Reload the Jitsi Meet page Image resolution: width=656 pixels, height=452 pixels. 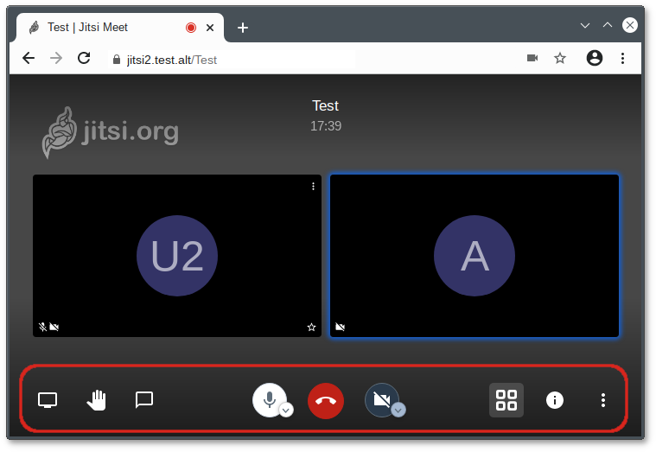[x=84, y=58]
